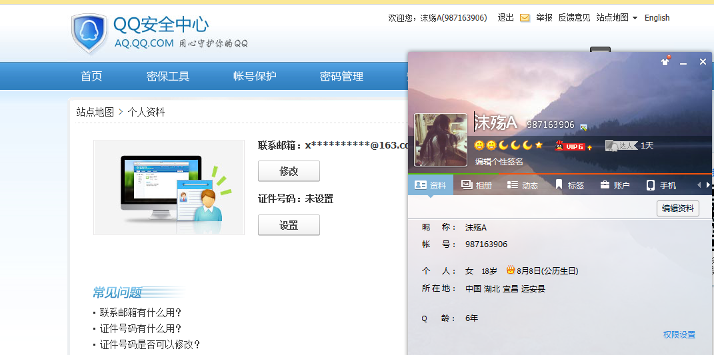Click the AQ.QQ.COM site address text

(145, 43)
